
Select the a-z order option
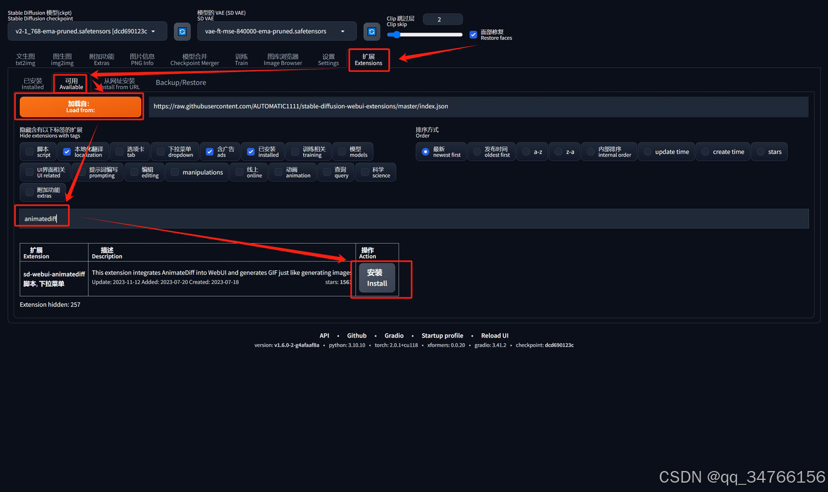point(526,152)
